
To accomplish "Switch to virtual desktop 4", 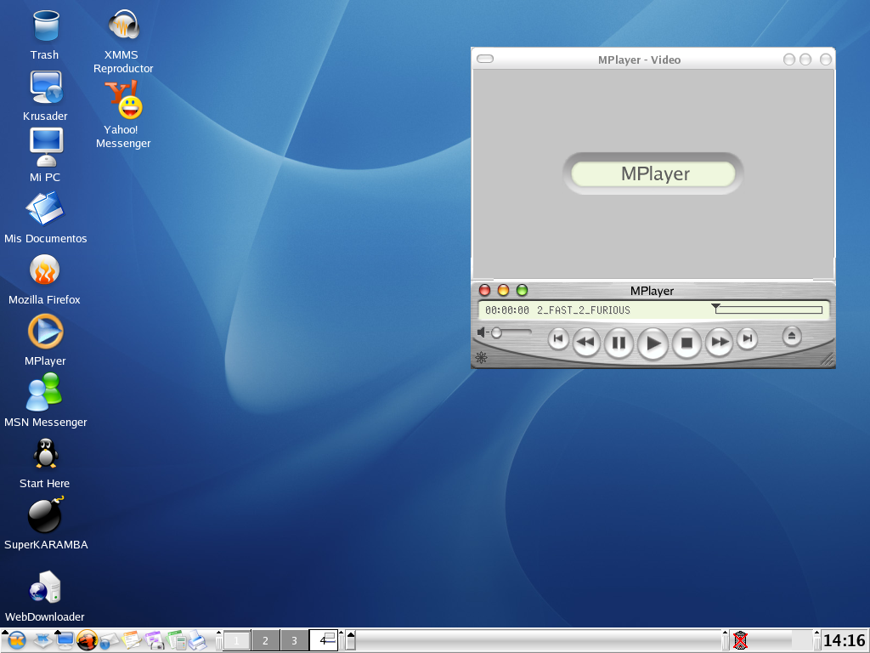I will [324, 640].
